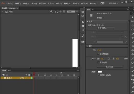The width and height of the screenshot is (134, 94).
Task: Open the Info panel icon
Action: click(83, 26)
